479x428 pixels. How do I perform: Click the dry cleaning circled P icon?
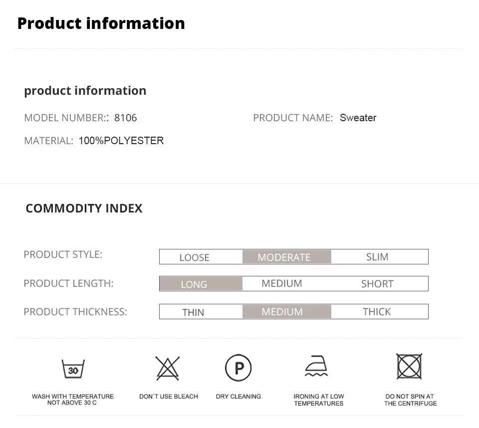coord(239,368)
